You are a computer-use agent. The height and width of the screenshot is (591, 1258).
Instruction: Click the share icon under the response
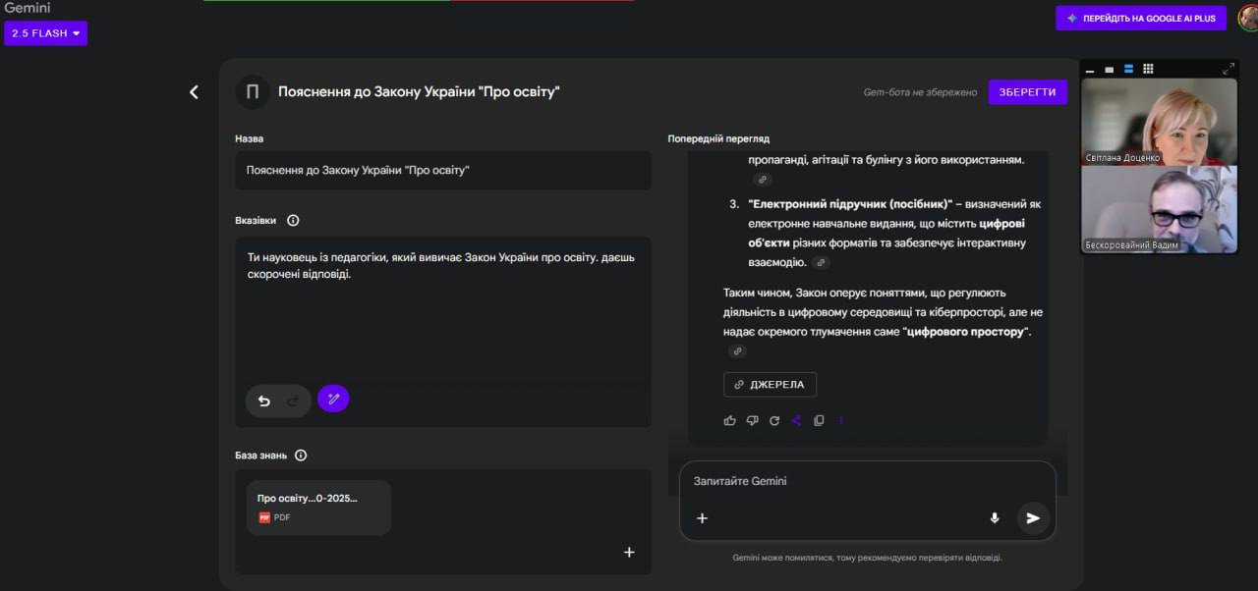796,421
